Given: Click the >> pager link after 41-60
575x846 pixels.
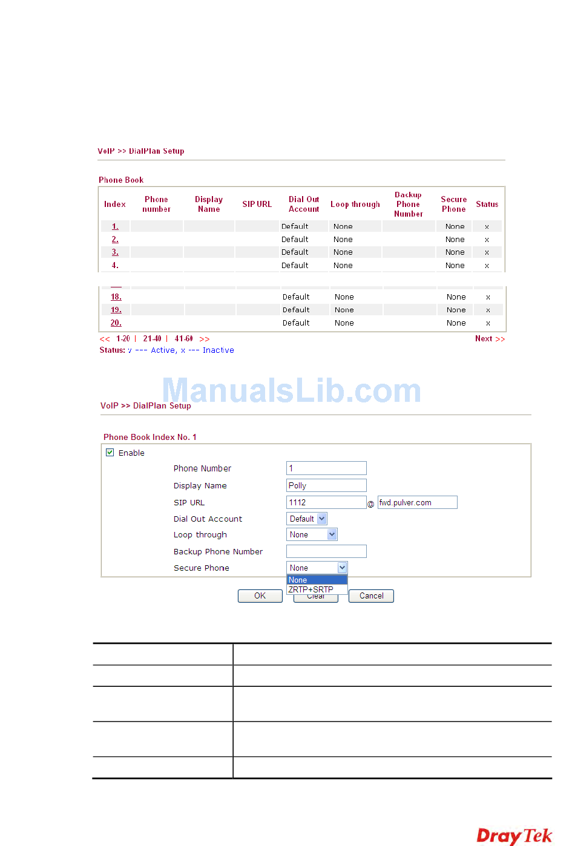Looking at the screenshot, I should 205,339.
